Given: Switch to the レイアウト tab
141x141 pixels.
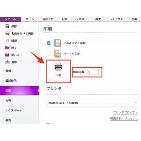Looking at the screenshot, I should [116, 19].
